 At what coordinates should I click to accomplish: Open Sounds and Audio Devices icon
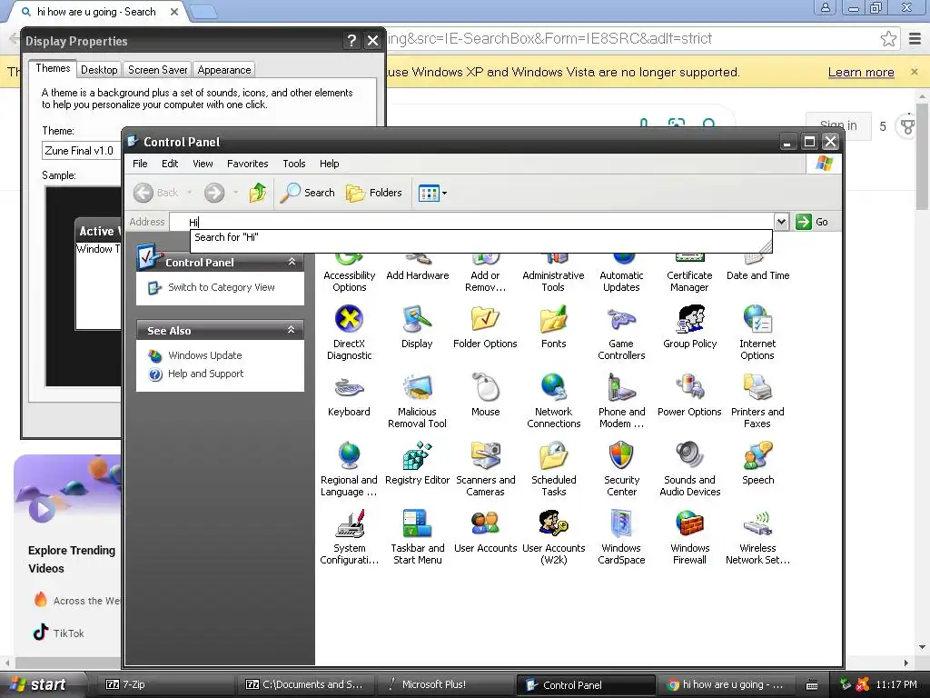coord(690,456)
